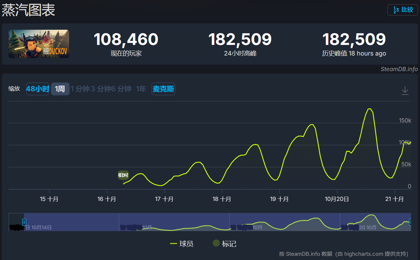Click the 蒸汽图表 heading
This screenshot has width=420, height=260.
coord(28,10)
